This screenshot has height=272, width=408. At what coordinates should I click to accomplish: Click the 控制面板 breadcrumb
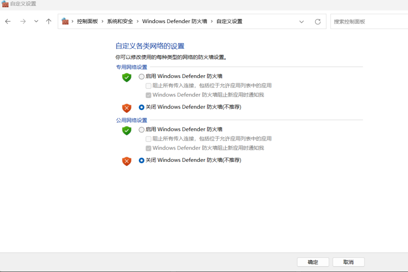pos(87,21)
